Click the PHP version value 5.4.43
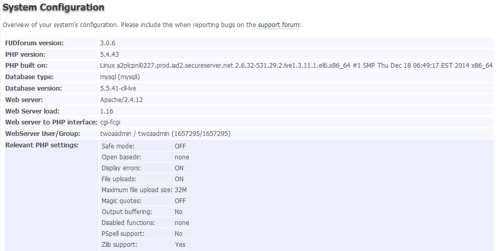496x251 pixels. pos(110,54)
